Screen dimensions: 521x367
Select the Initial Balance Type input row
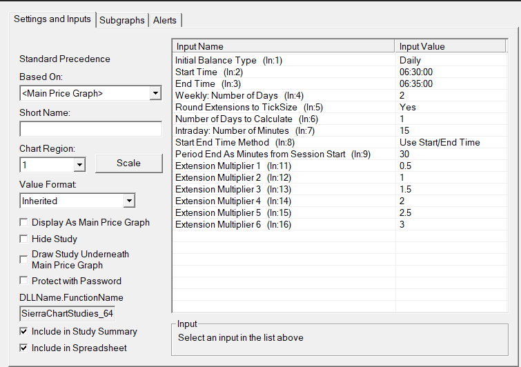[x=228, y=61]
